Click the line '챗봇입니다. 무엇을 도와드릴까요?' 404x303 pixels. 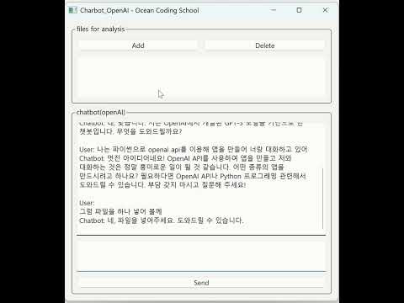(130, 131)
